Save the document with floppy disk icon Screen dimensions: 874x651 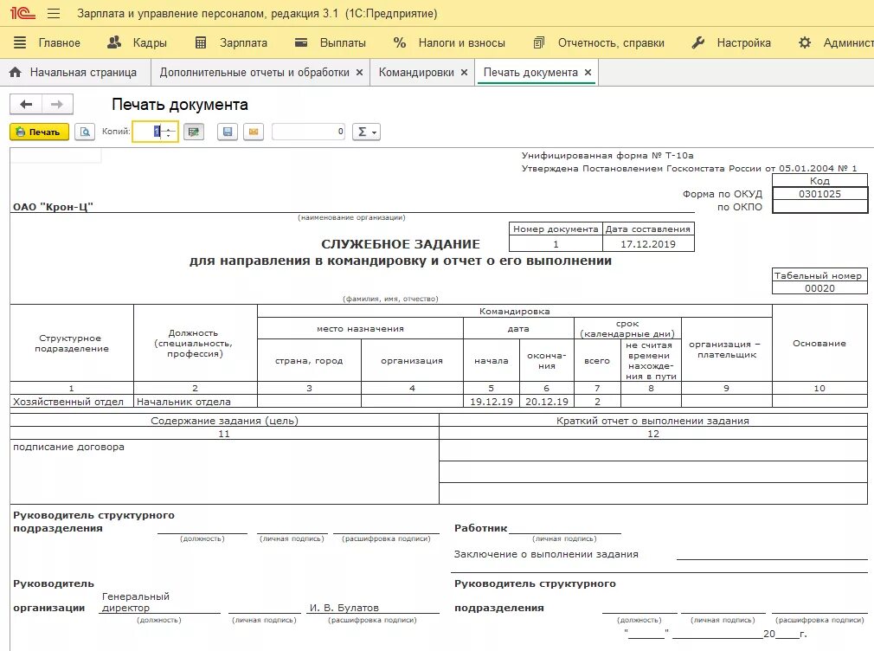click(228, 132)
